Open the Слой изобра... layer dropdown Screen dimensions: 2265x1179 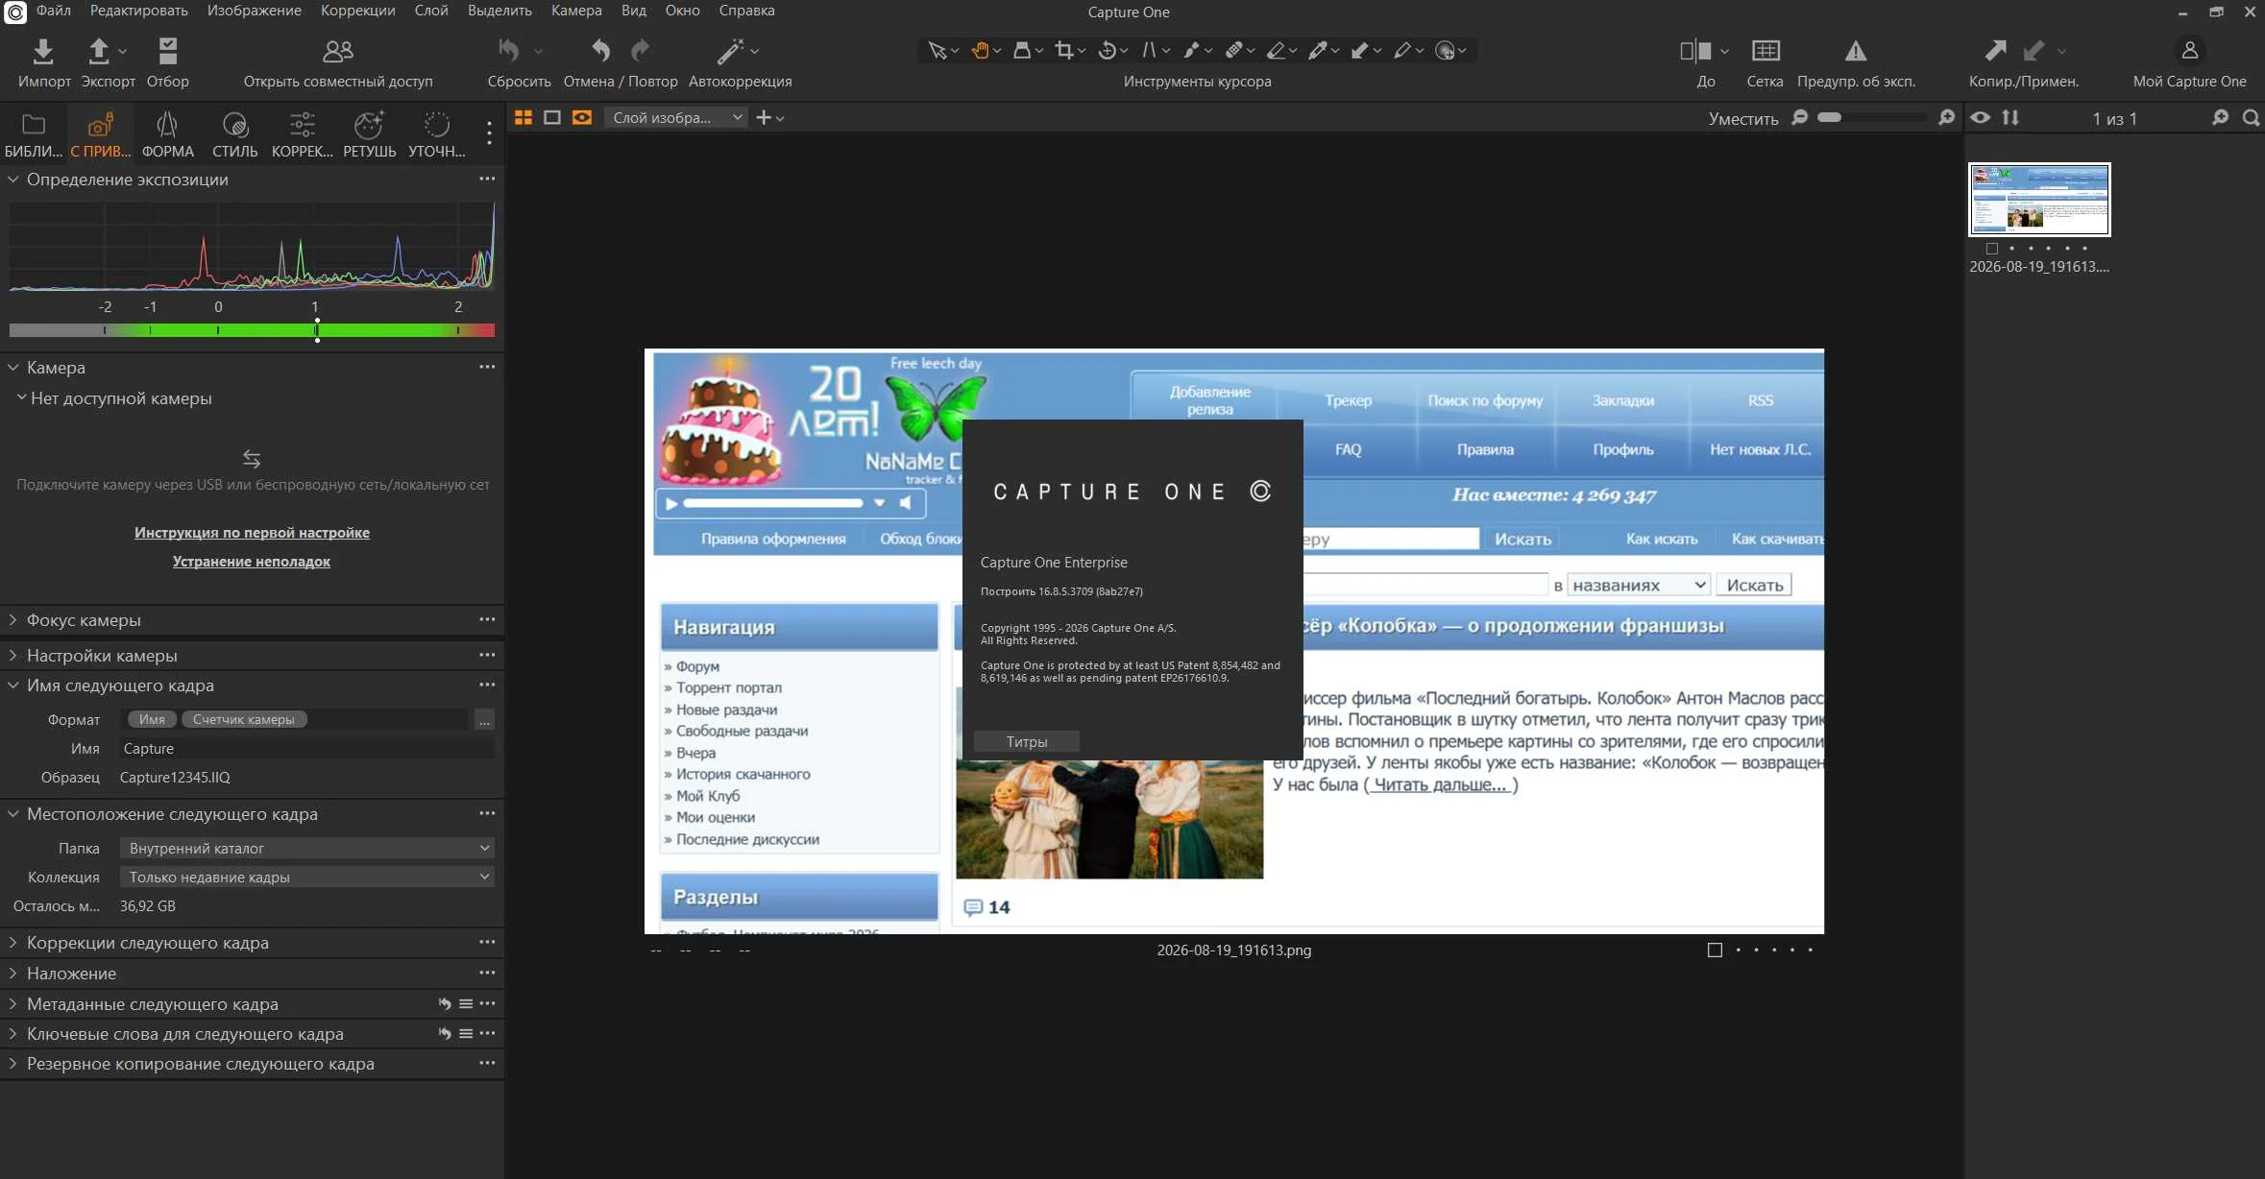[x=676, y=117]
